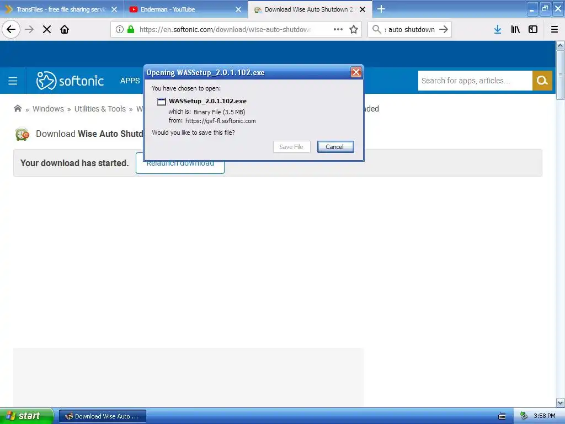Restore down the Firefox window
565x424 pixels.
click(545, 9)
